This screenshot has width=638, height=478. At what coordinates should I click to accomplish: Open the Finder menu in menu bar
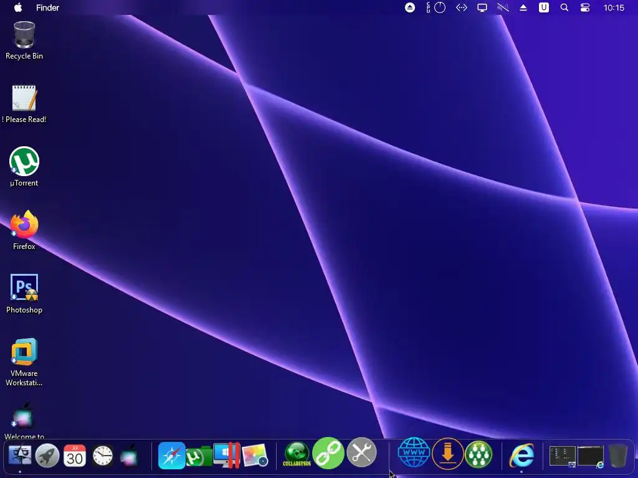click(x=47, y=7)
